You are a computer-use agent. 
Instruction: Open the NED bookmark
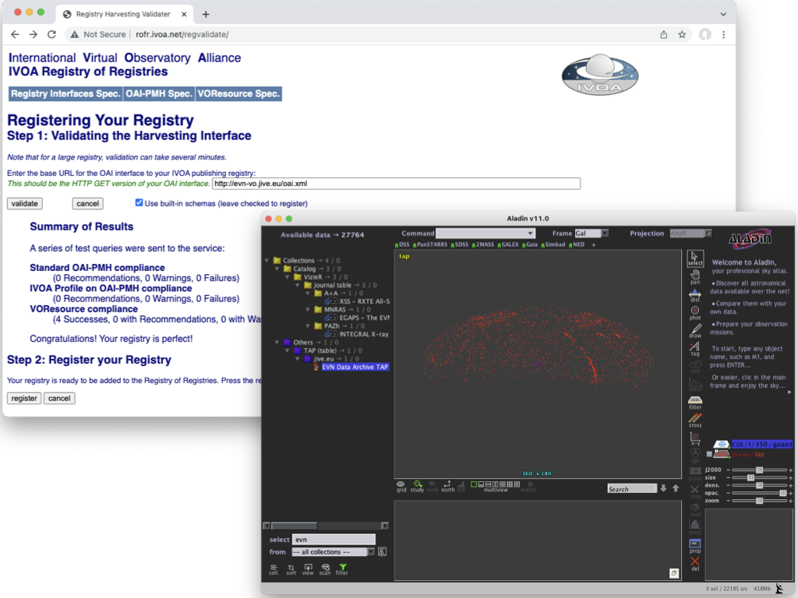[x=577, y=244]
